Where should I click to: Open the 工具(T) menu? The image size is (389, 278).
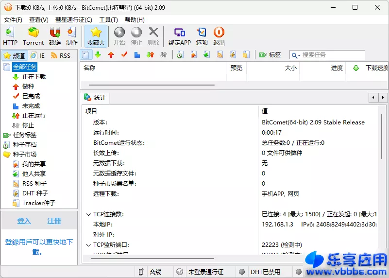tap(108, 20)
